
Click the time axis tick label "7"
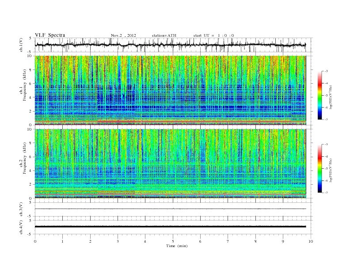228,241
